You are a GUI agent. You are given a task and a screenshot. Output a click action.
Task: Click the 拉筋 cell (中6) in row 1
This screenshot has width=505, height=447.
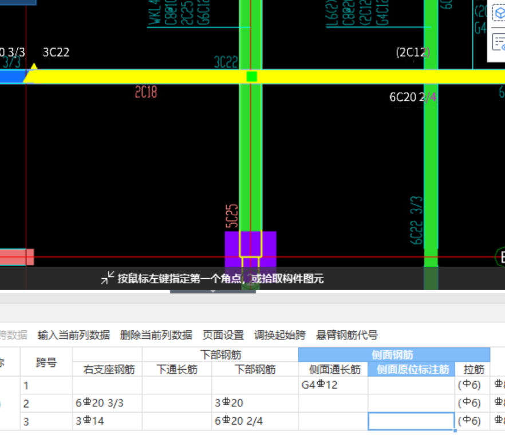[x=470, y=385]
